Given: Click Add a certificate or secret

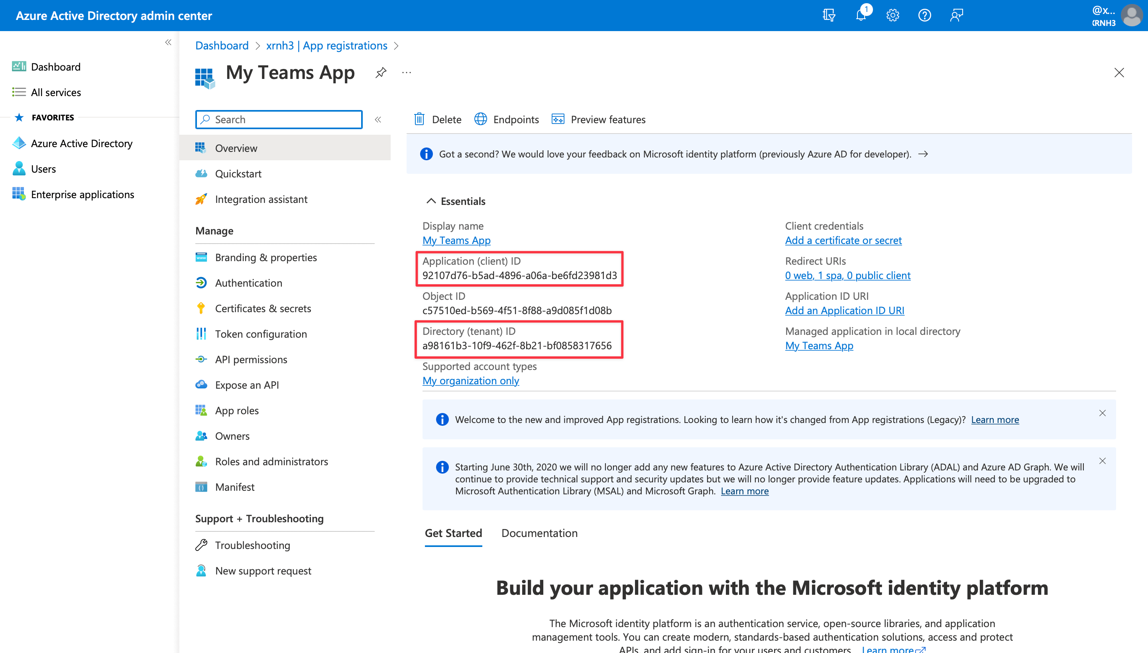Looking at the screenshot, I should pyautogui.click(x=843, y=240).
